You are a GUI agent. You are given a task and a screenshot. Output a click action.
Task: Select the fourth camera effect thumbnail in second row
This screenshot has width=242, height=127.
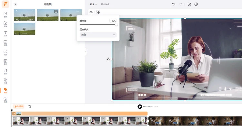25,29
